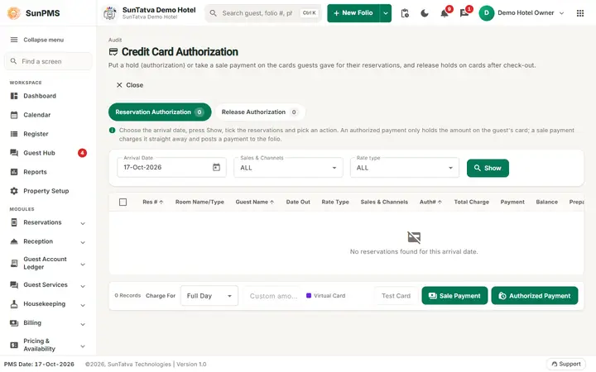Image resolution: width=596 pixels, height=372 pixels.
Task: Open the Charge For Full Day dropdown
Action: point(209,296)
